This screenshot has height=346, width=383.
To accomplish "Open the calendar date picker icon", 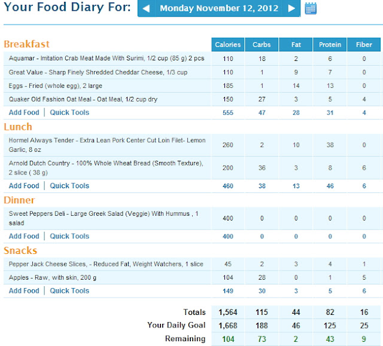I will pyautogui.click(x=311, y=8).
